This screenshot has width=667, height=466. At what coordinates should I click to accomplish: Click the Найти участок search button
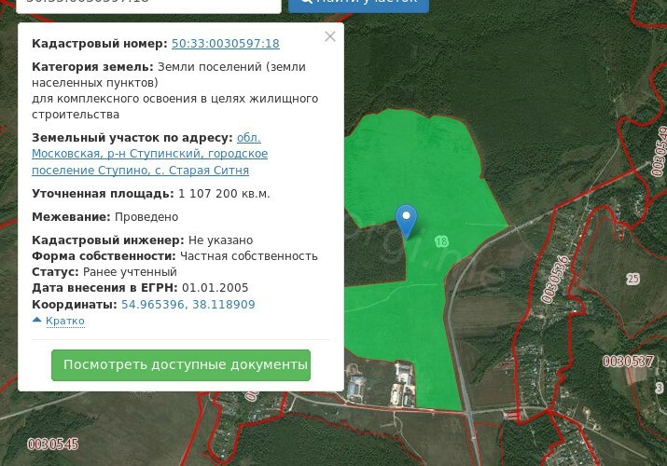click(358, 3)
